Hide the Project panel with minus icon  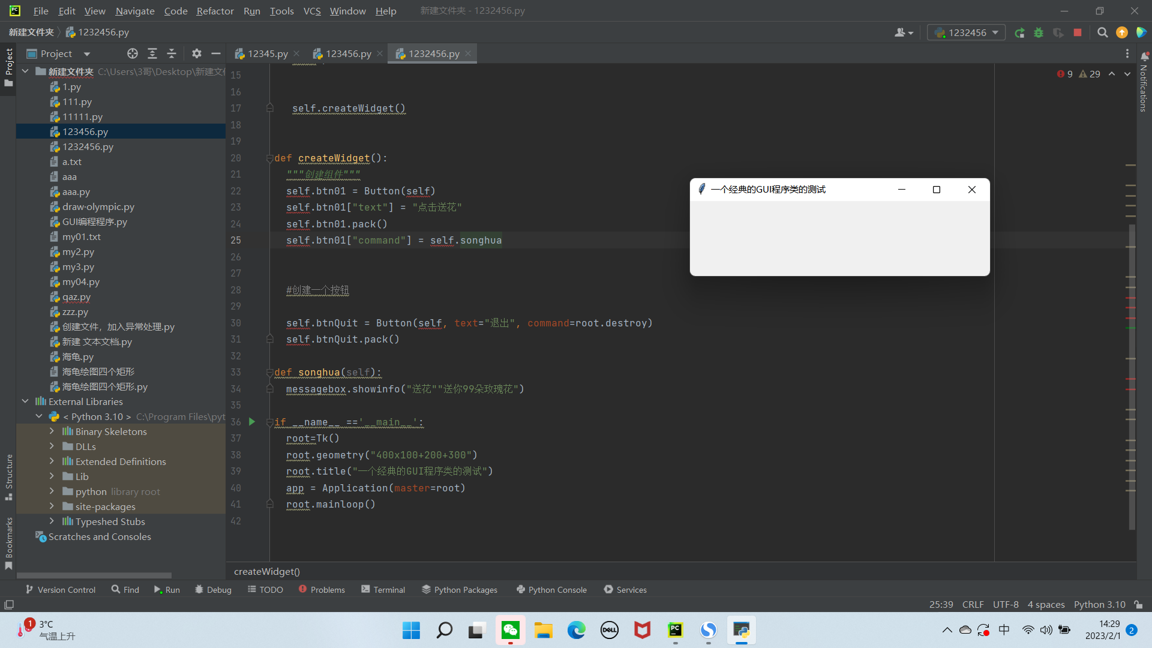coord(216,54)
